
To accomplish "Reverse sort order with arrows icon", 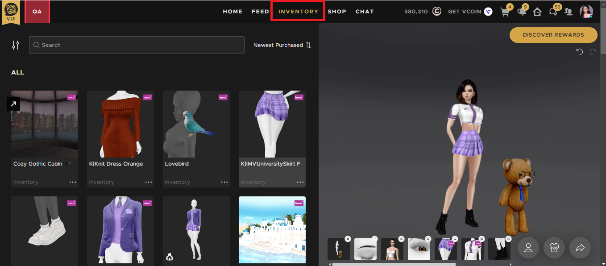I will point(308,45).
